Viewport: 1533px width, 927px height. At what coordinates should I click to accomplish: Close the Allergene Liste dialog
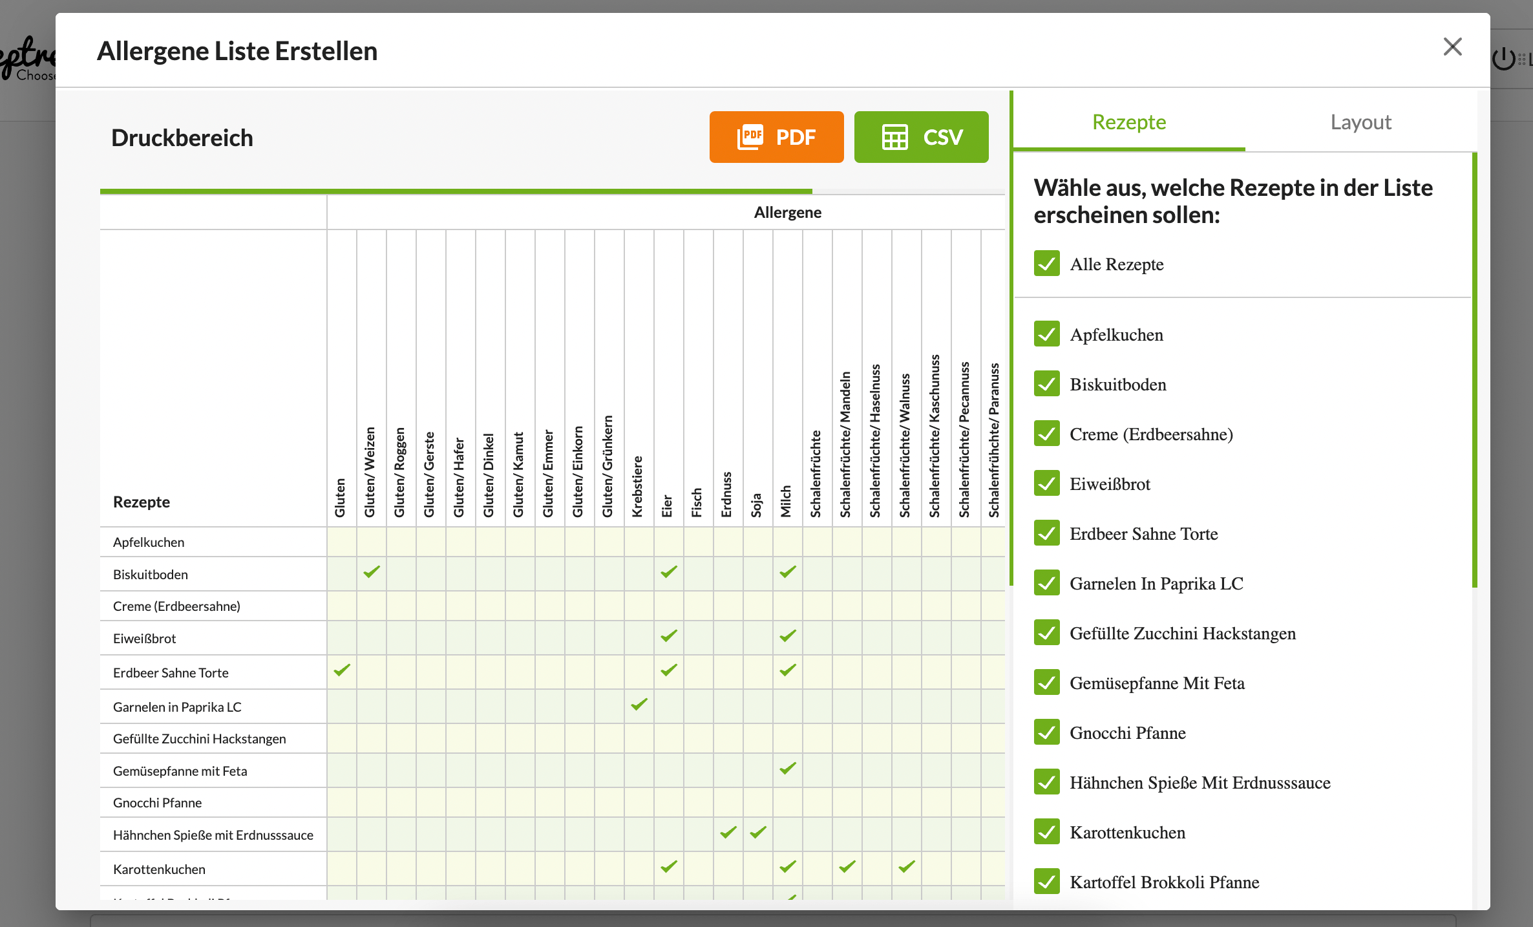[x=1452, y=47]
